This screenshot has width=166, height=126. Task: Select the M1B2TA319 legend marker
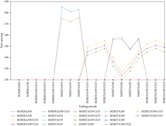[44, 116]
